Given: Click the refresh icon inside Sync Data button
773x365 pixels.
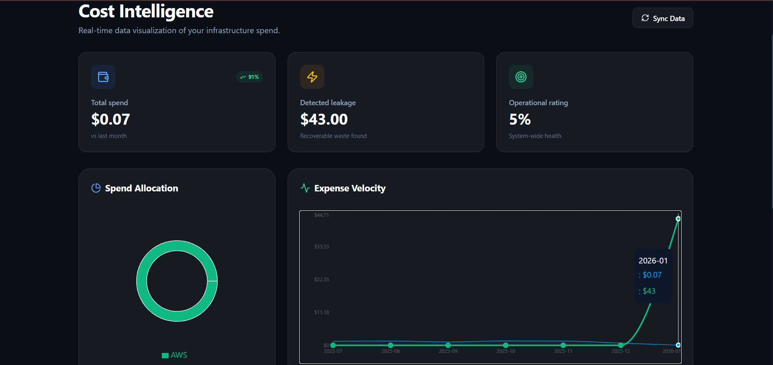Looking at the screenshot, I should pyautogui.click(x=645, y=18).
